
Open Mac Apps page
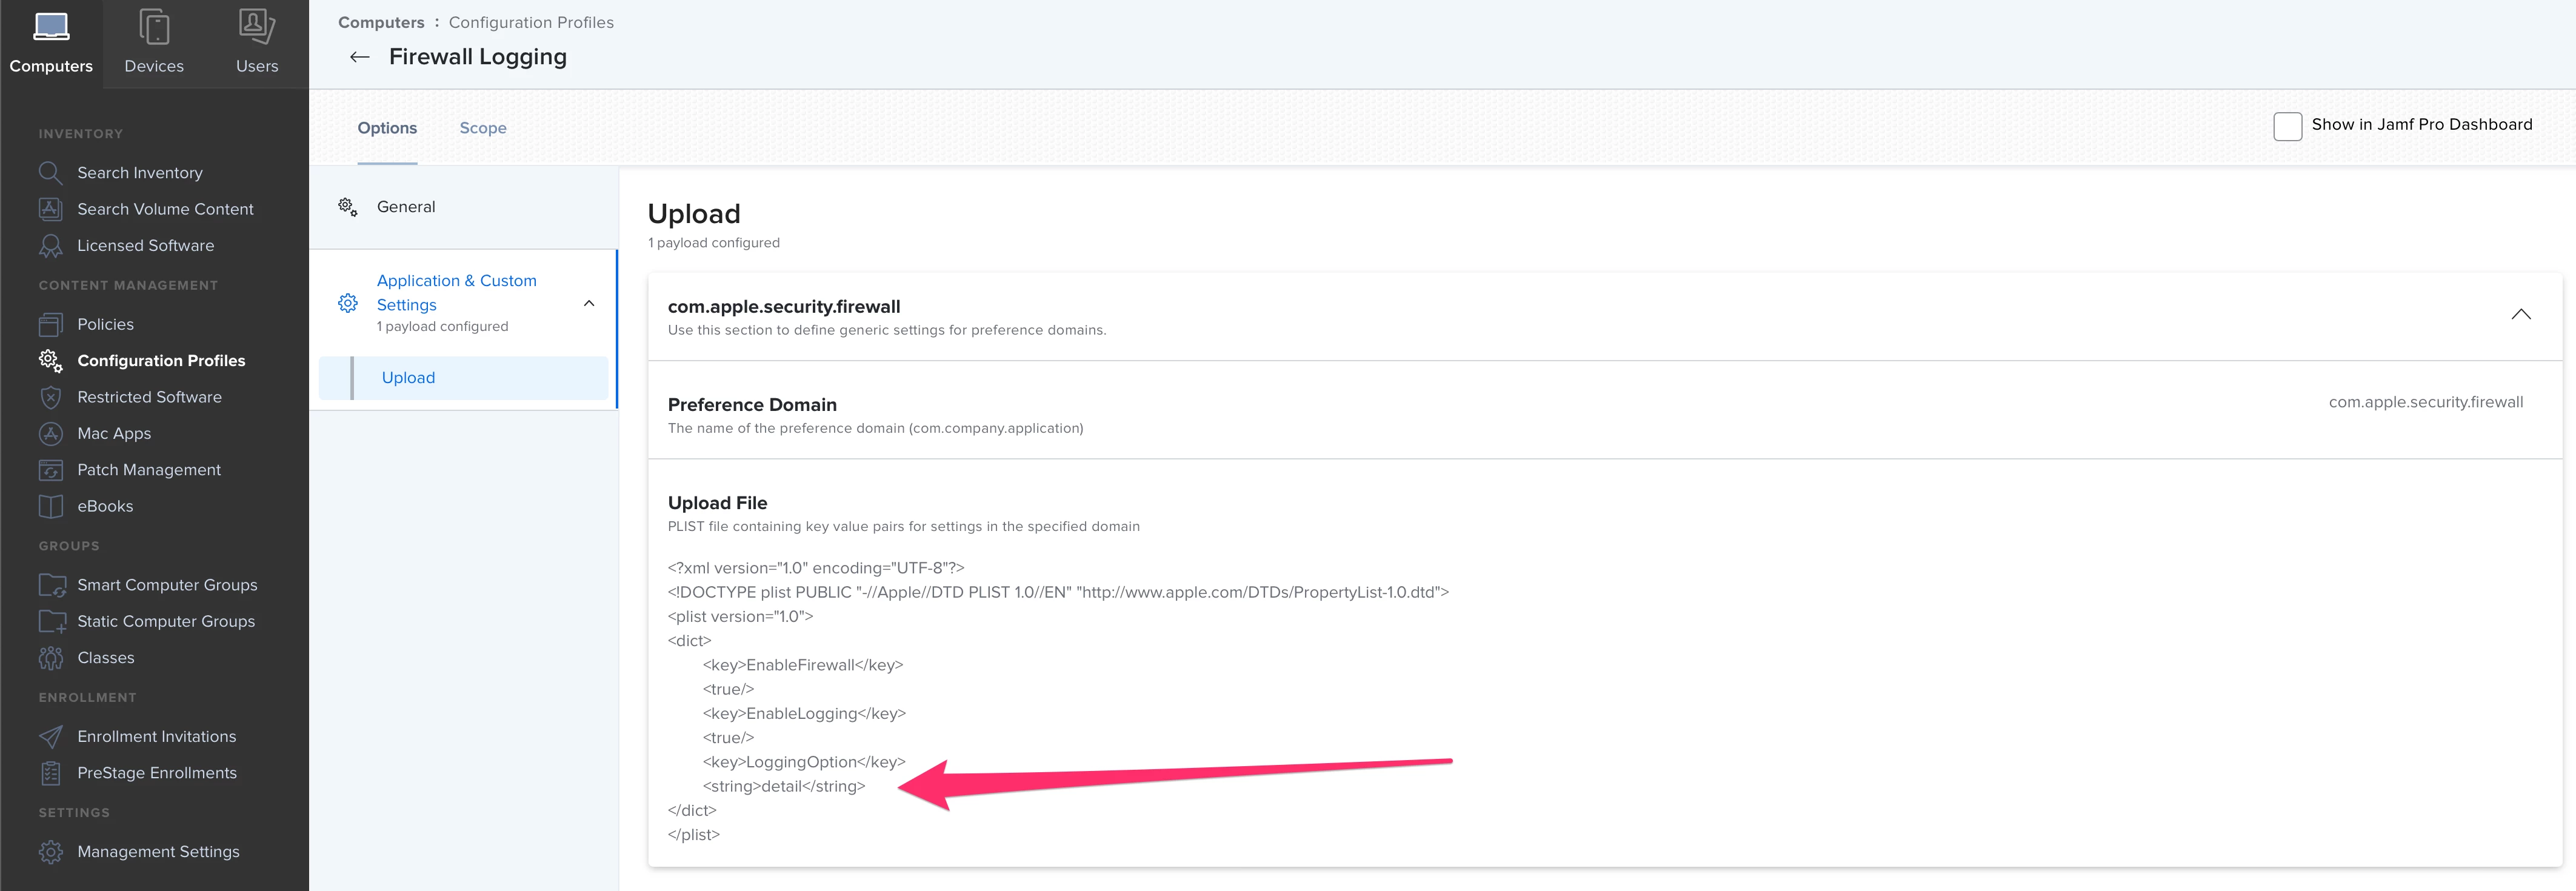114,434
